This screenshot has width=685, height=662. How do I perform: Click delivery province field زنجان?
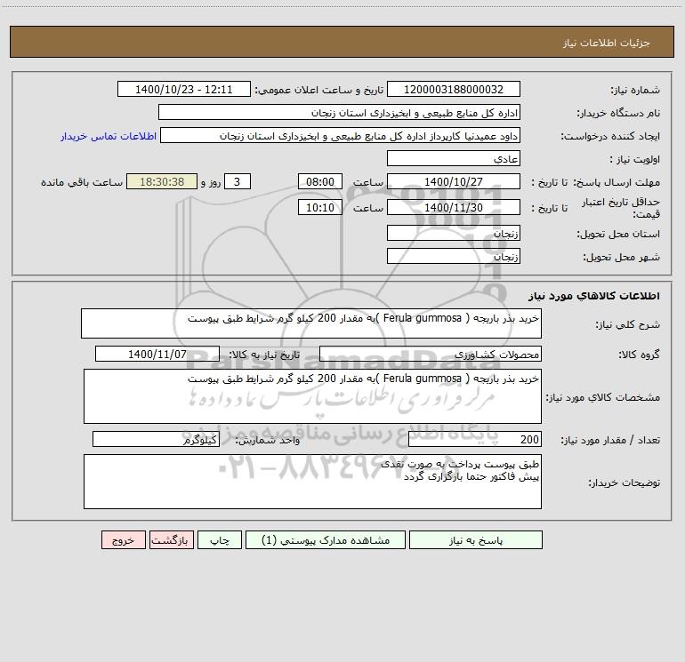click(x=454, y=233)
